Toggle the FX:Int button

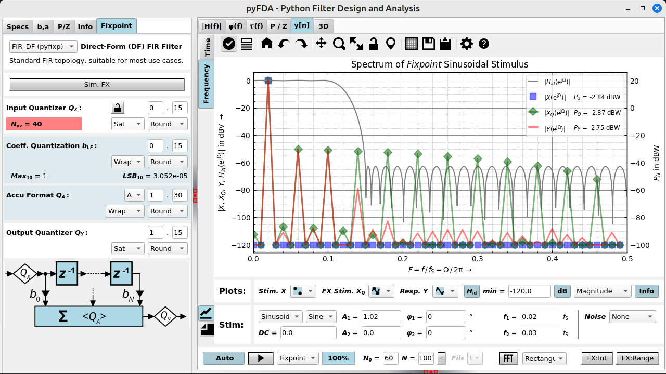pyautogui.click(x=597, y=358)
